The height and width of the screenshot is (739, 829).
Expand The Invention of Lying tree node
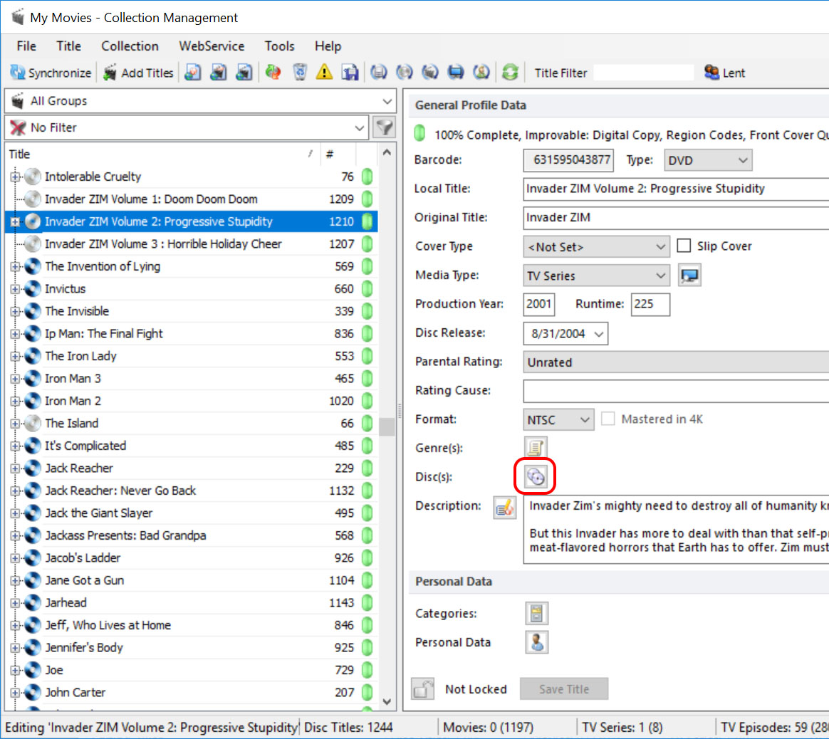16,266
